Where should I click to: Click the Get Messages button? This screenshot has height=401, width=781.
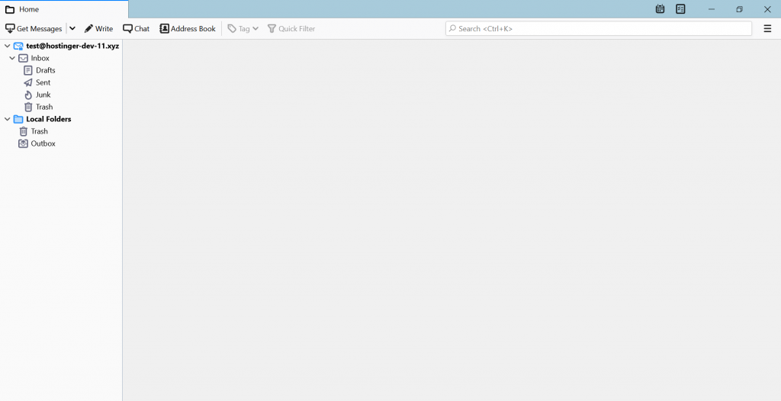point(34,29)
